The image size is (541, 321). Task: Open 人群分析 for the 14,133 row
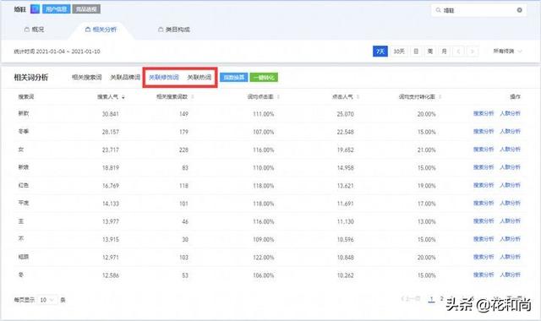click(510, 203)
